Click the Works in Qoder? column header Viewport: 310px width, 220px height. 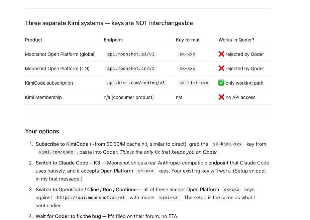236,40
